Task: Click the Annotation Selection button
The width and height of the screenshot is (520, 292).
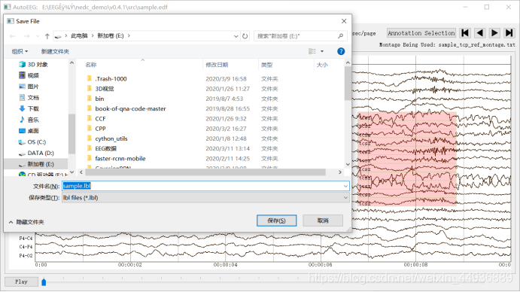Action: click(x=421, y=33)
